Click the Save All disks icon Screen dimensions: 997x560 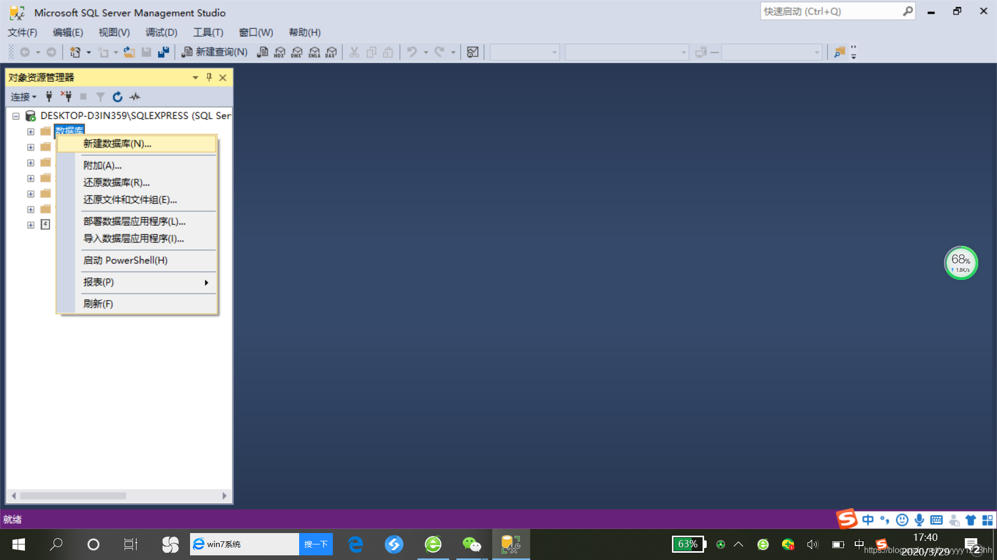tap(164, 52)
